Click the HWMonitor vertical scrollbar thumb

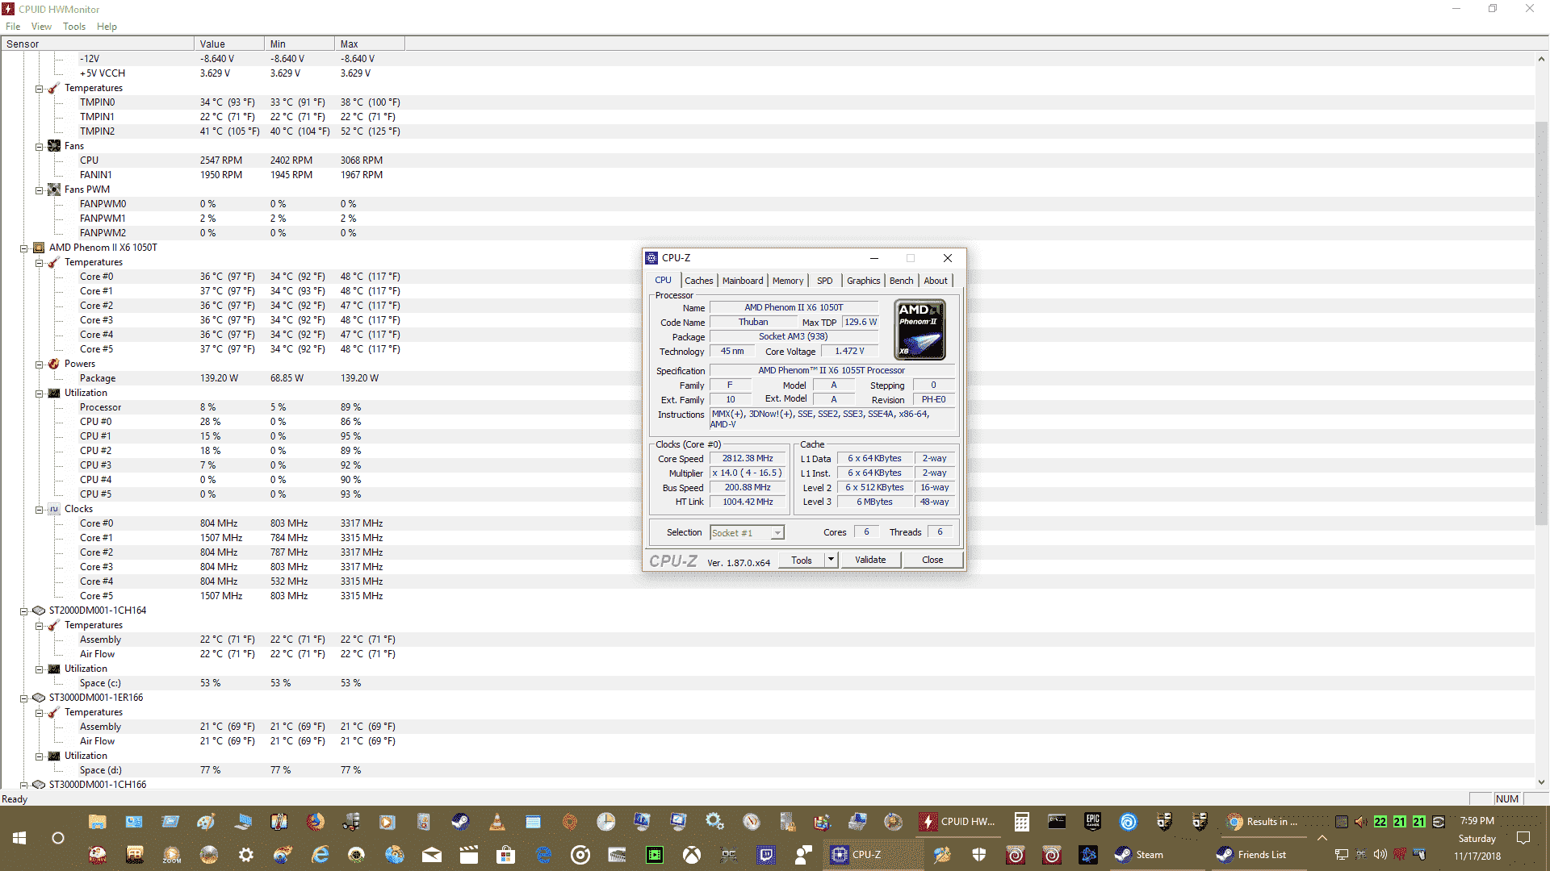[1541, 323]
